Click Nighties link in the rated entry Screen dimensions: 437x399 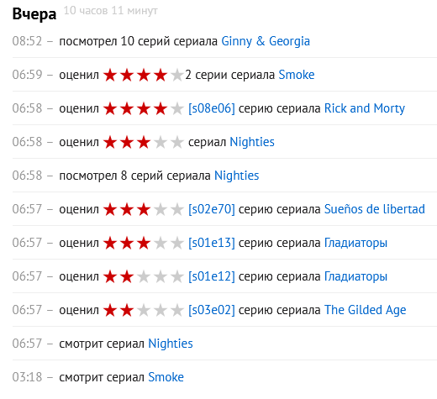252,142
